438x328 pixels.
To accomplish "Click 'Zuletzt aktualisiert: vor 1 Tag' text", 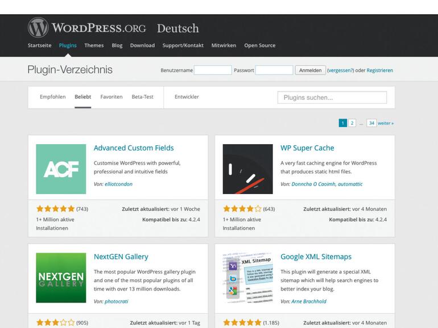I will click(x=165, y=323).
